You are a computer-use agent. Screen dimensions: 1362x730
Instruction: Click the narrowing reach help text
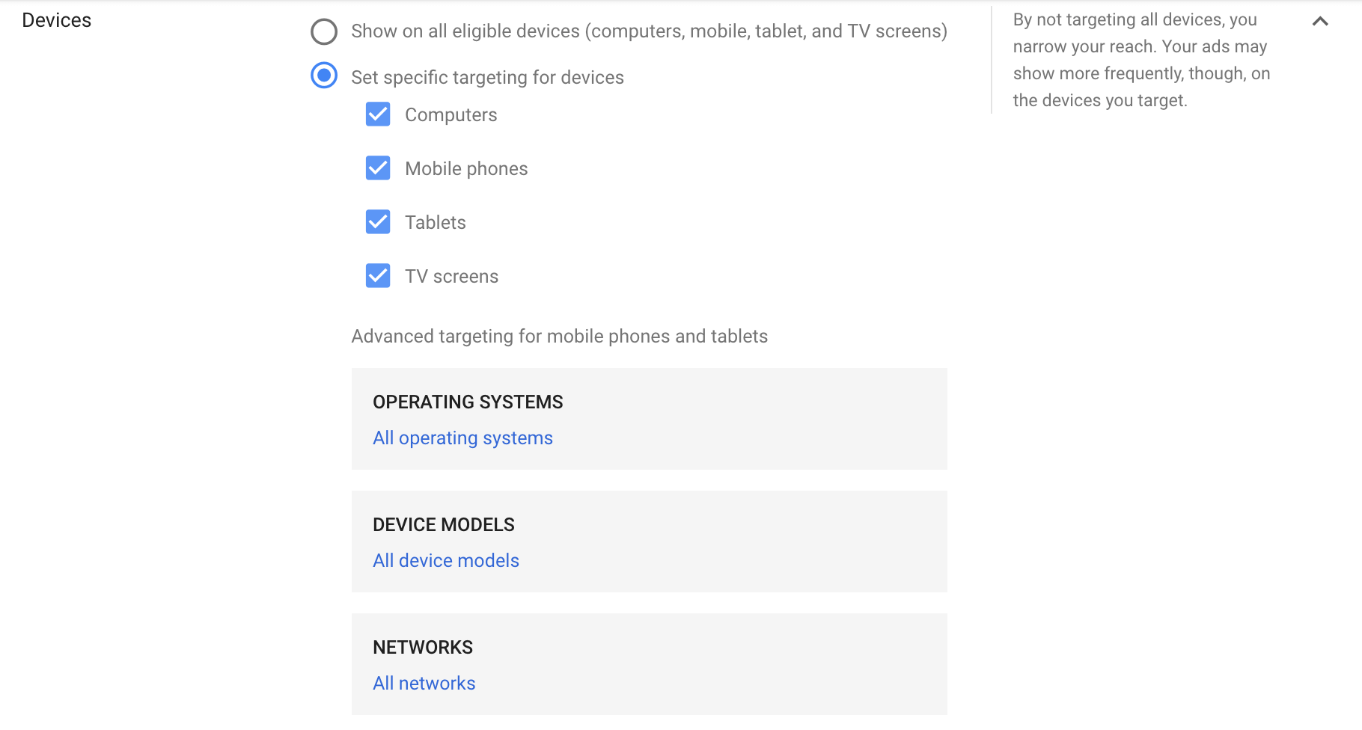pyautogui.click(x=1140, y=59)
